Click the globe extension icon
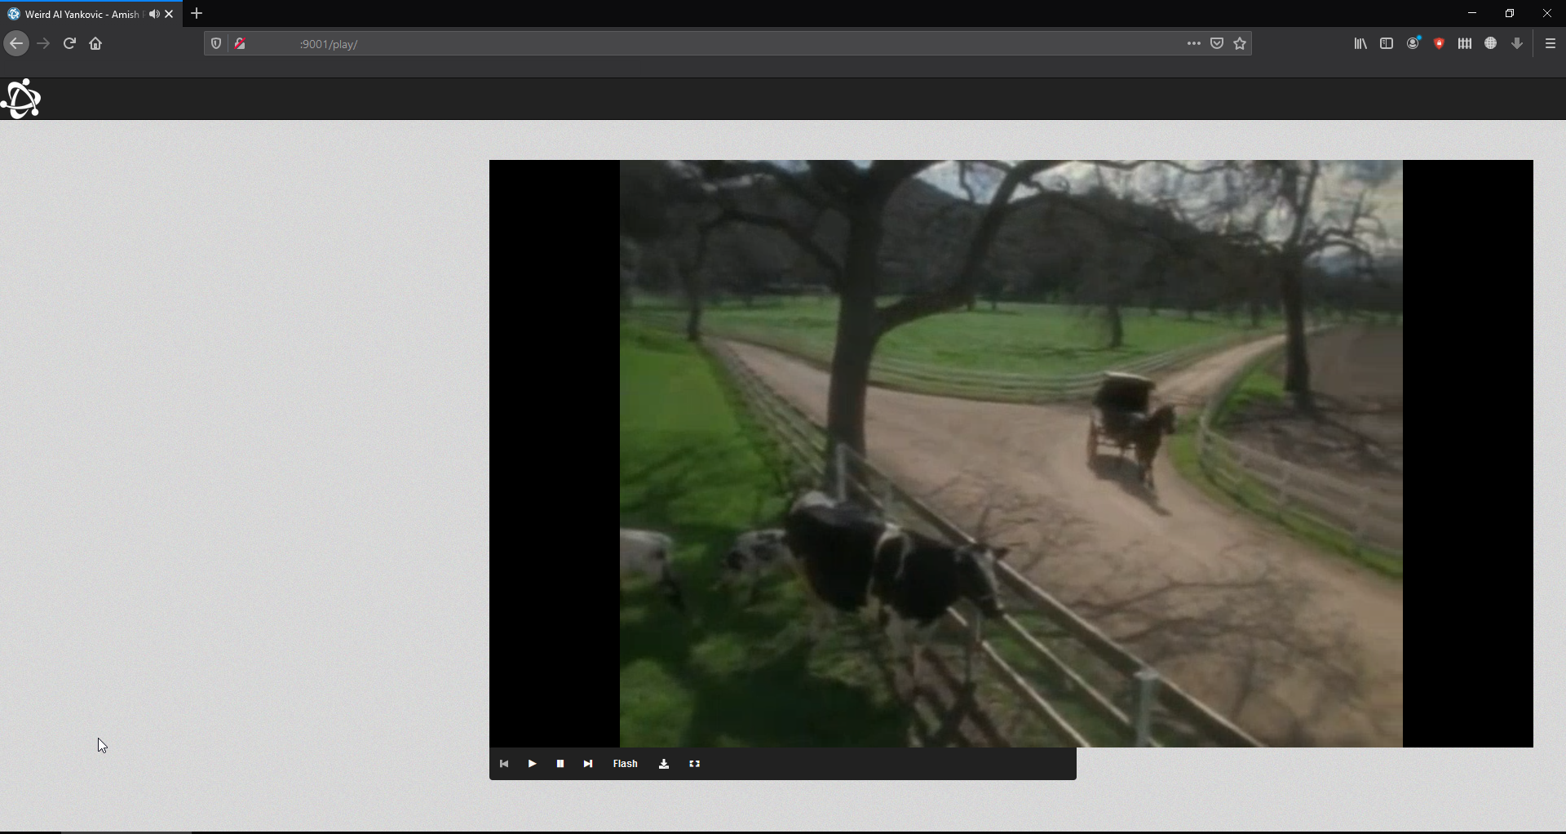The image size is (1566, 834). click(x=1490, y=43)
